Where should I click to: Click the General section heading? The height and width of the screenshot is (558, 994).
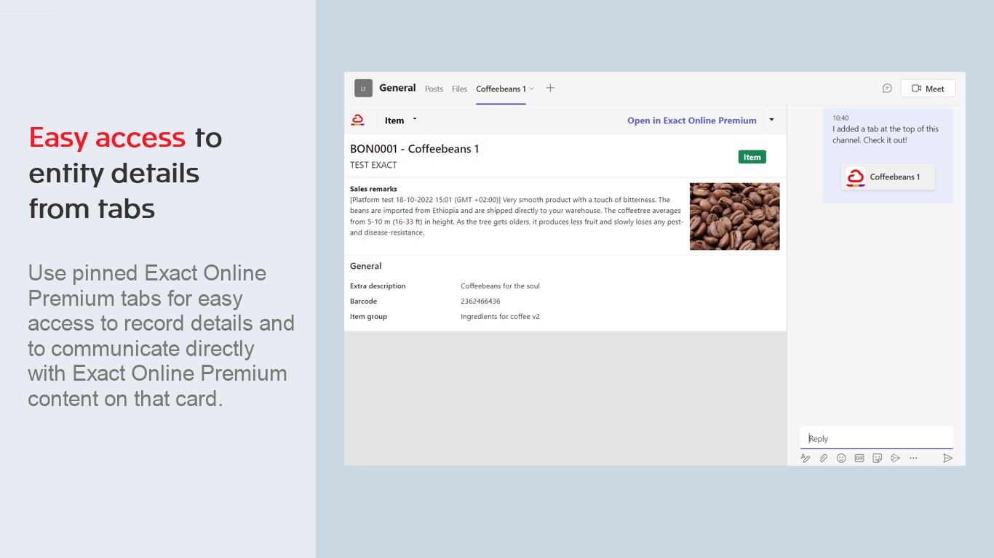coord(365,266)
